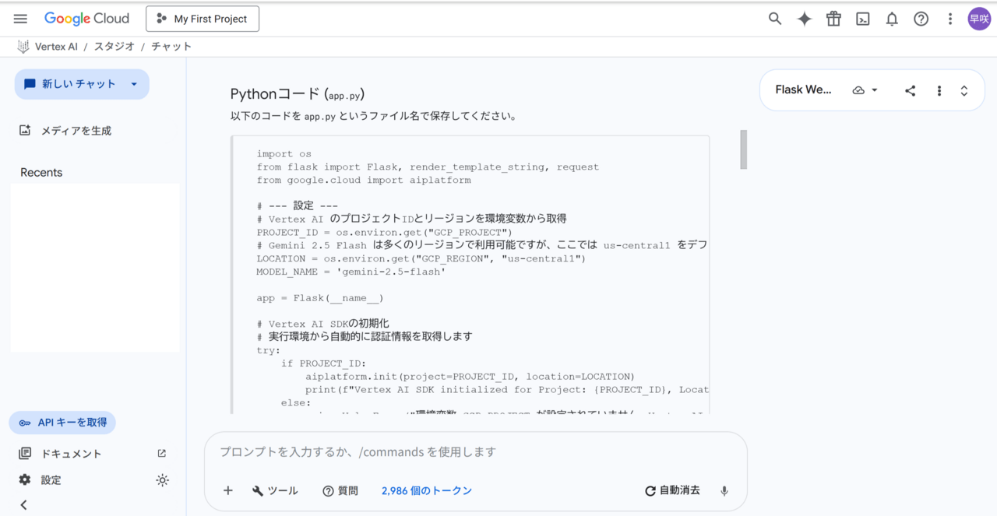Viewport: 997px width, 516px height.
Task: Open the help question mark icon
Action: [921, 19]
